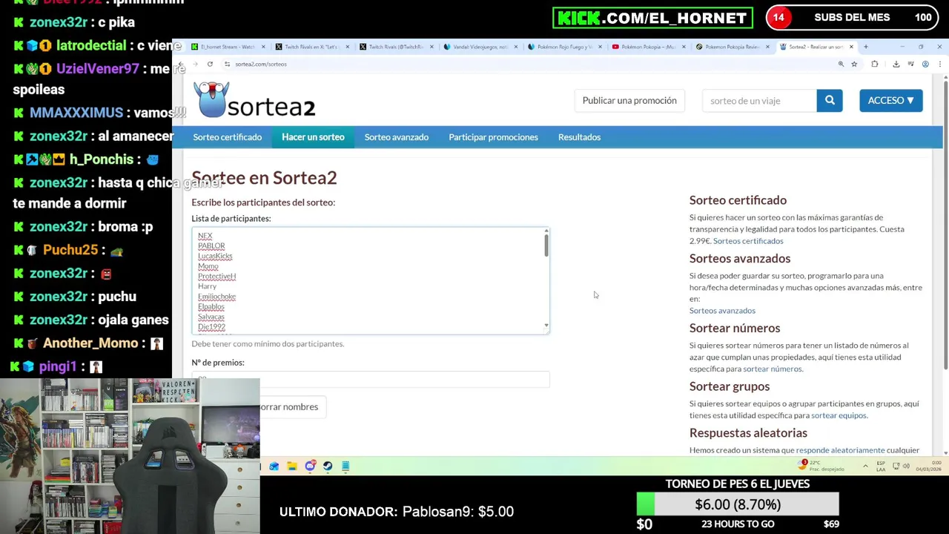
Task: Close the El_hornet Stream tab
Action: point(263,47)
